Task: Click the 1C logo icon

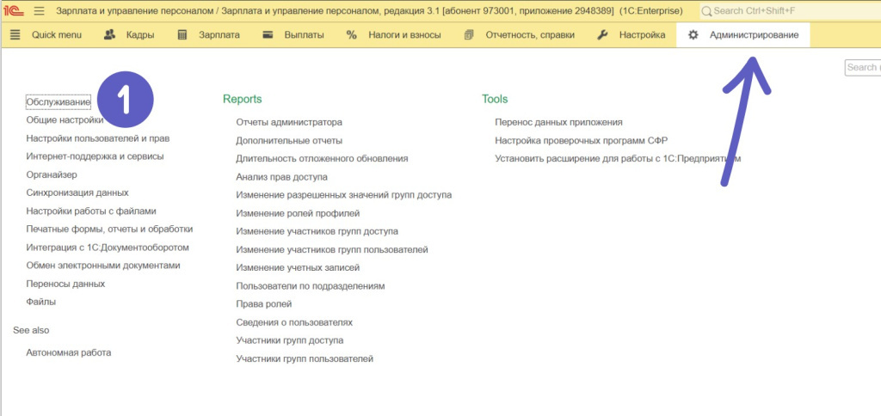Action: 15,11
